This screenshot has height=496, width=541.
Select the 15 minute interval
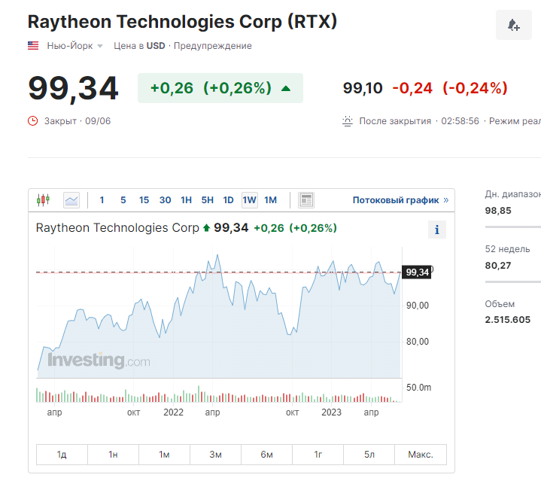click(144, 200)
